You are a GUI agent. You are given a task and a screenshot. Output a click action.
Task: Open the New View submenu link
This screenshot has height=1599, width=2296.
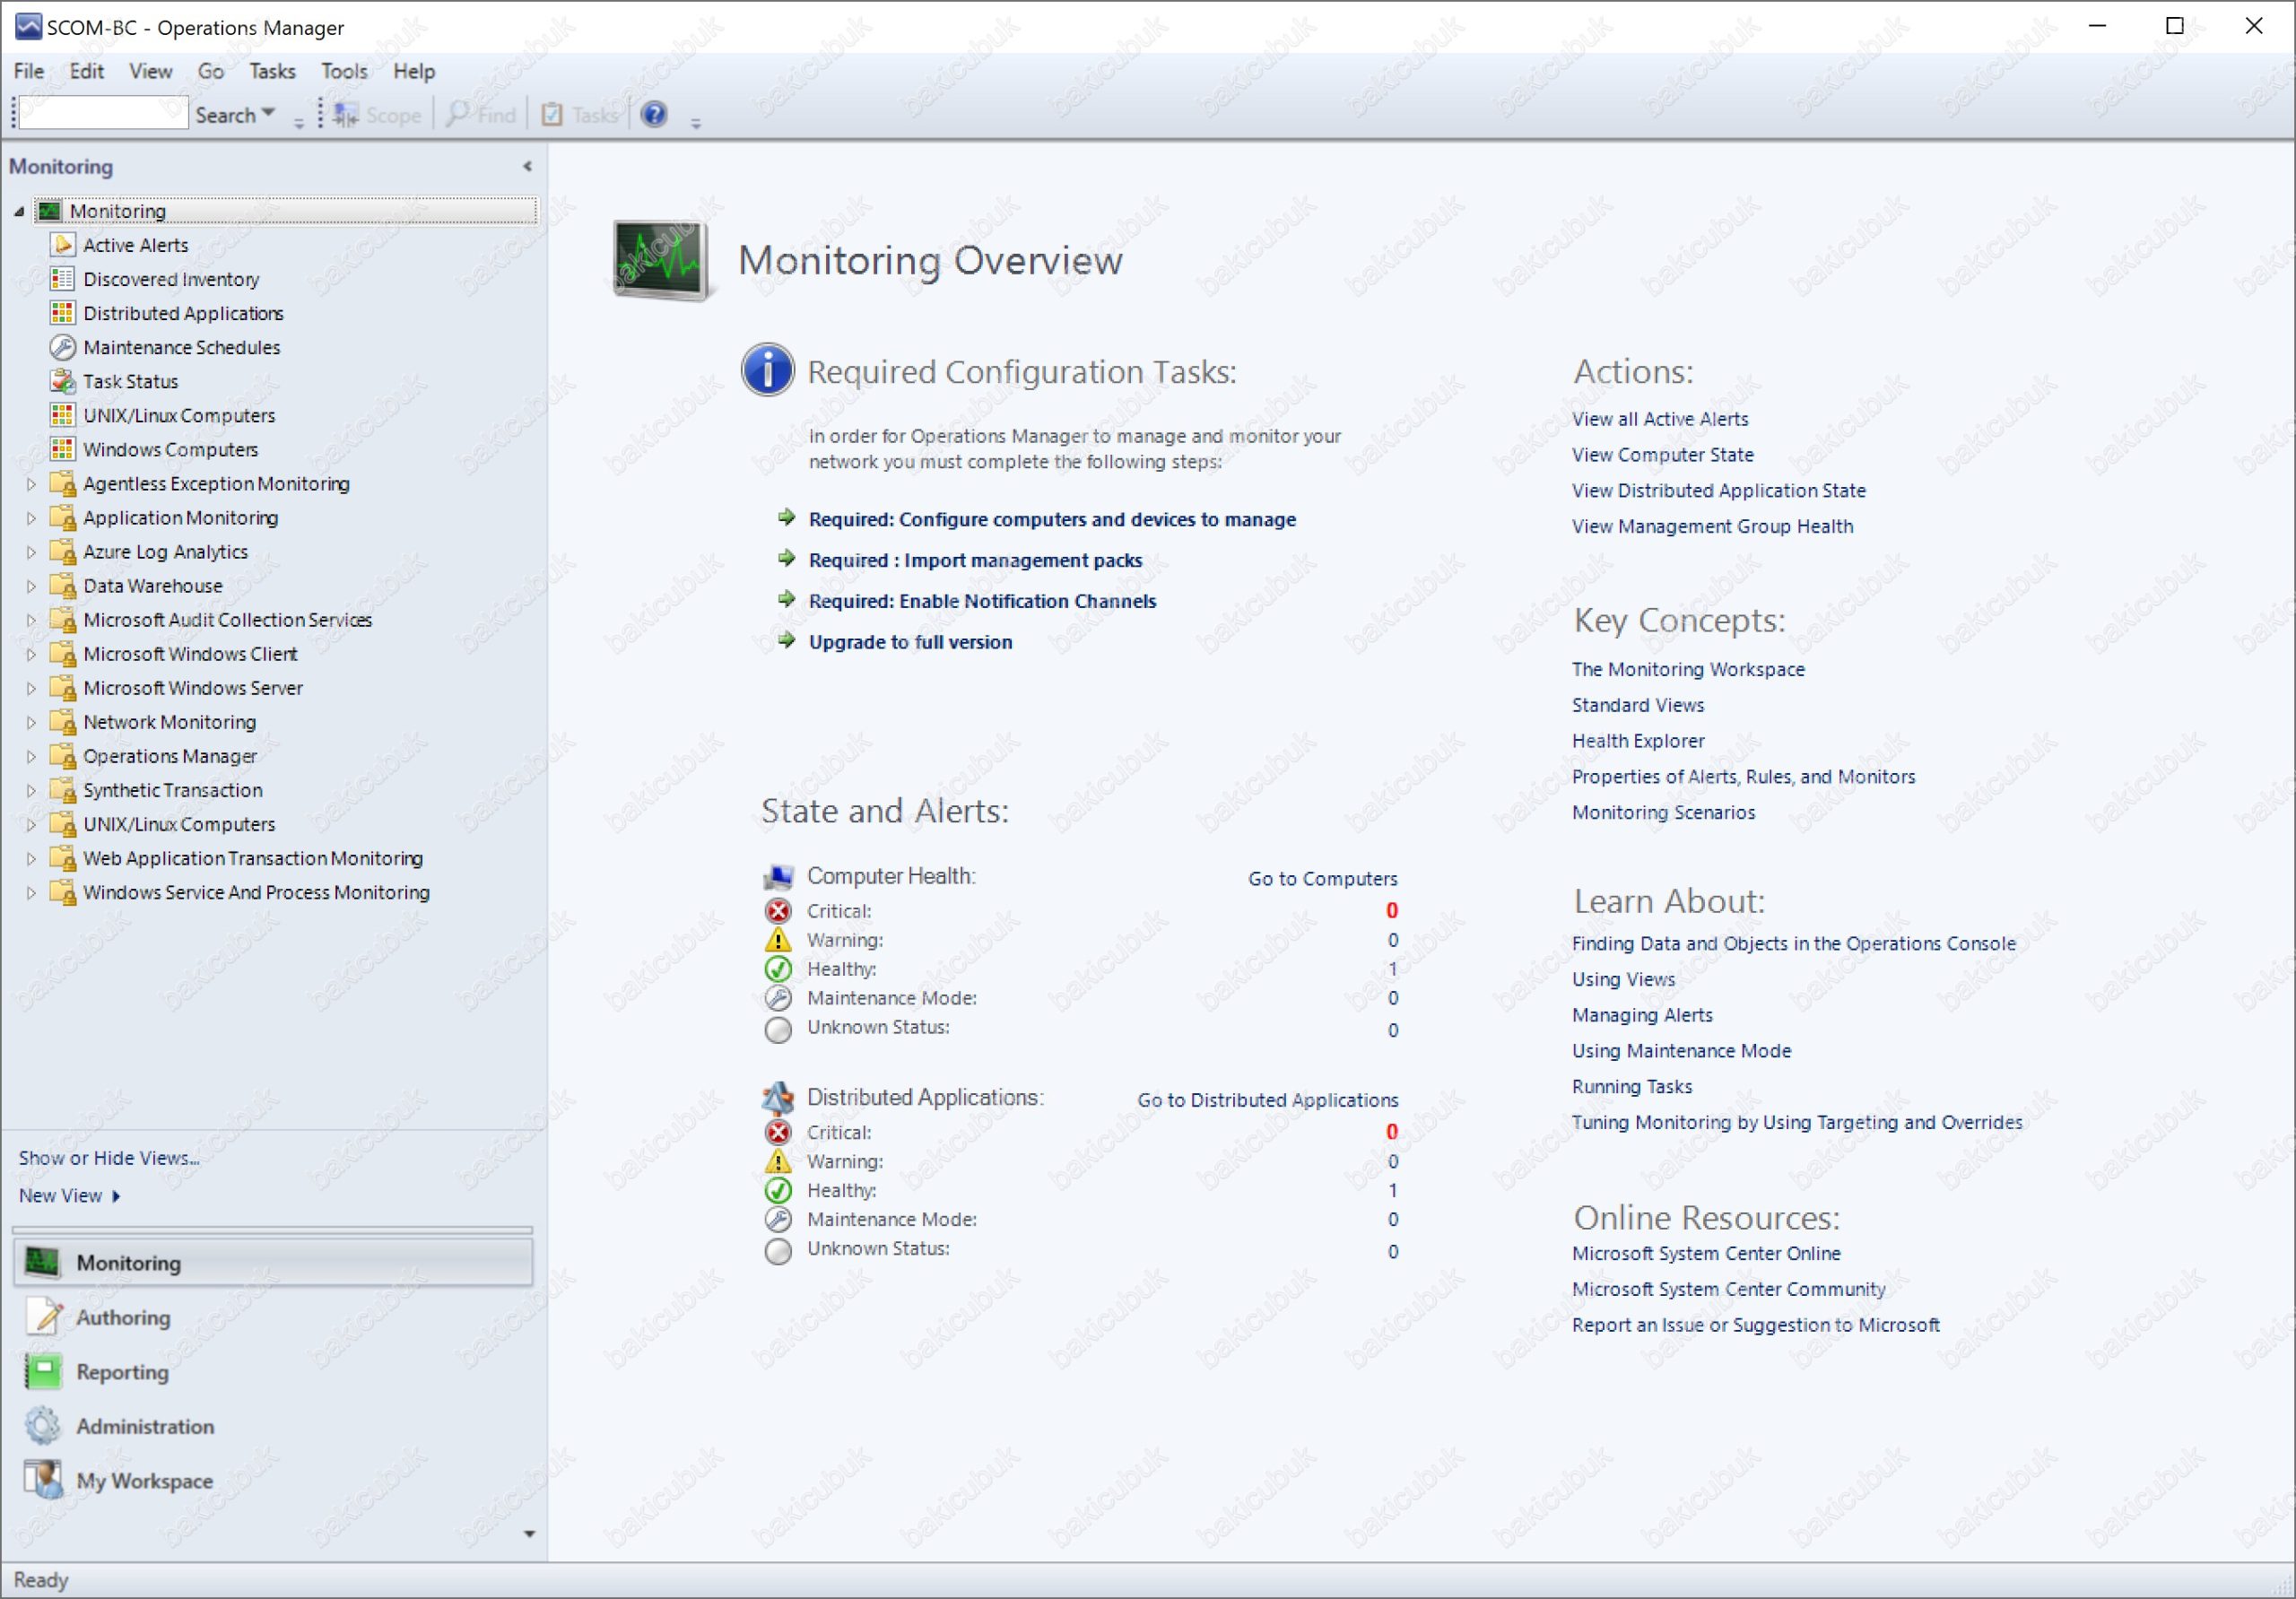click(69, 1195)
